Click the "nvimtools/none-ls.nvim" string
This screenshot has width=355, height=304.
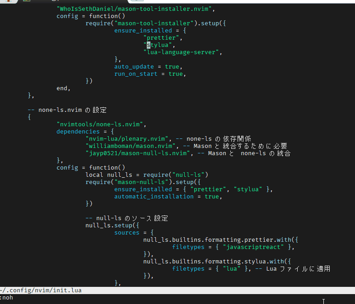(100, 124)
